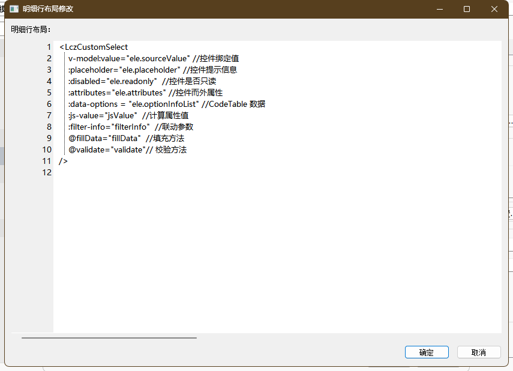Click the v-model:value="ele.sourceValue" code line

coord(154,59)
